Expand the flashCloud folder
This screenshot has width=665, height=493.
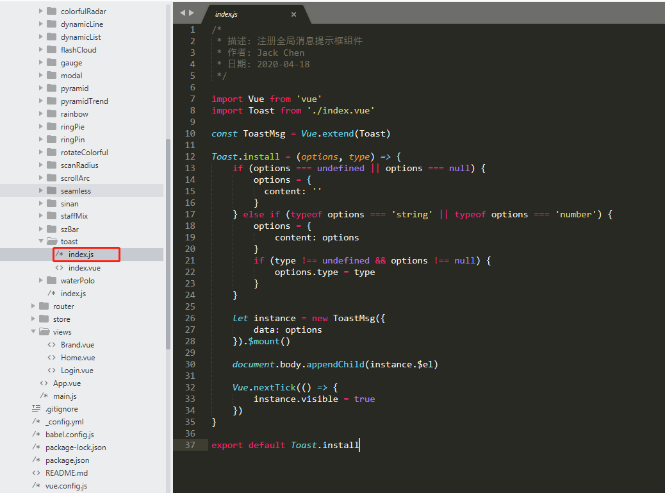(41, 49)
